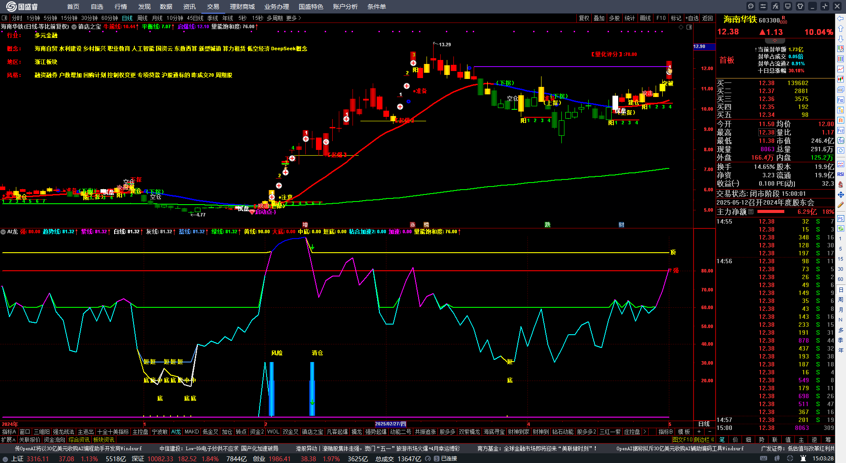Image resolution: width=846 pixels, height=463 pixels.
Task: Click the red 主力净额 progress bar
Action: pyautogui.click(x=771, y=212)
